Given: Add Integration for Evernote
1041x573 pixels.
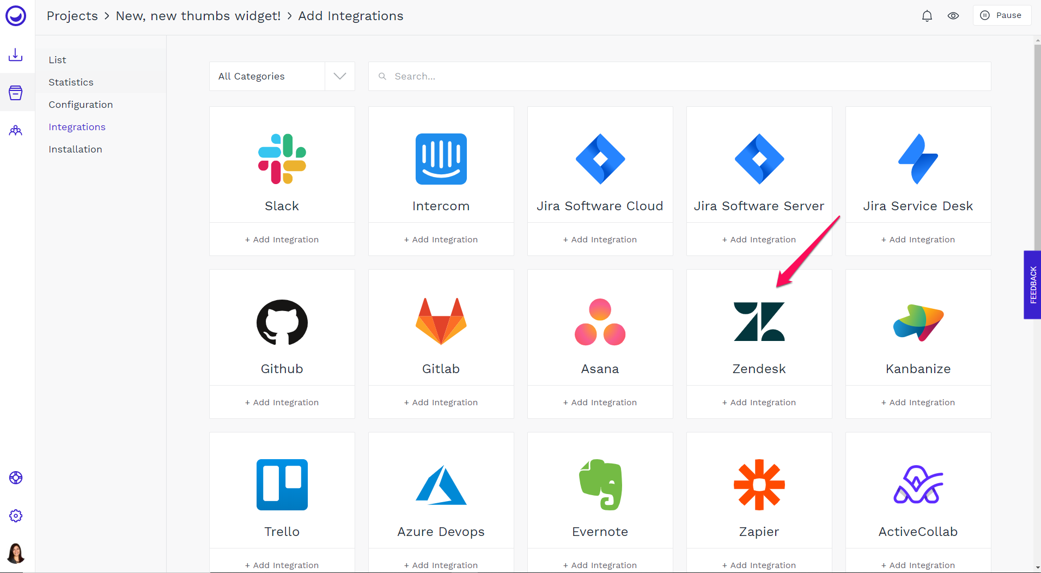Looking at the screenshot, I should pyautogui.click(x=600, y=565).
